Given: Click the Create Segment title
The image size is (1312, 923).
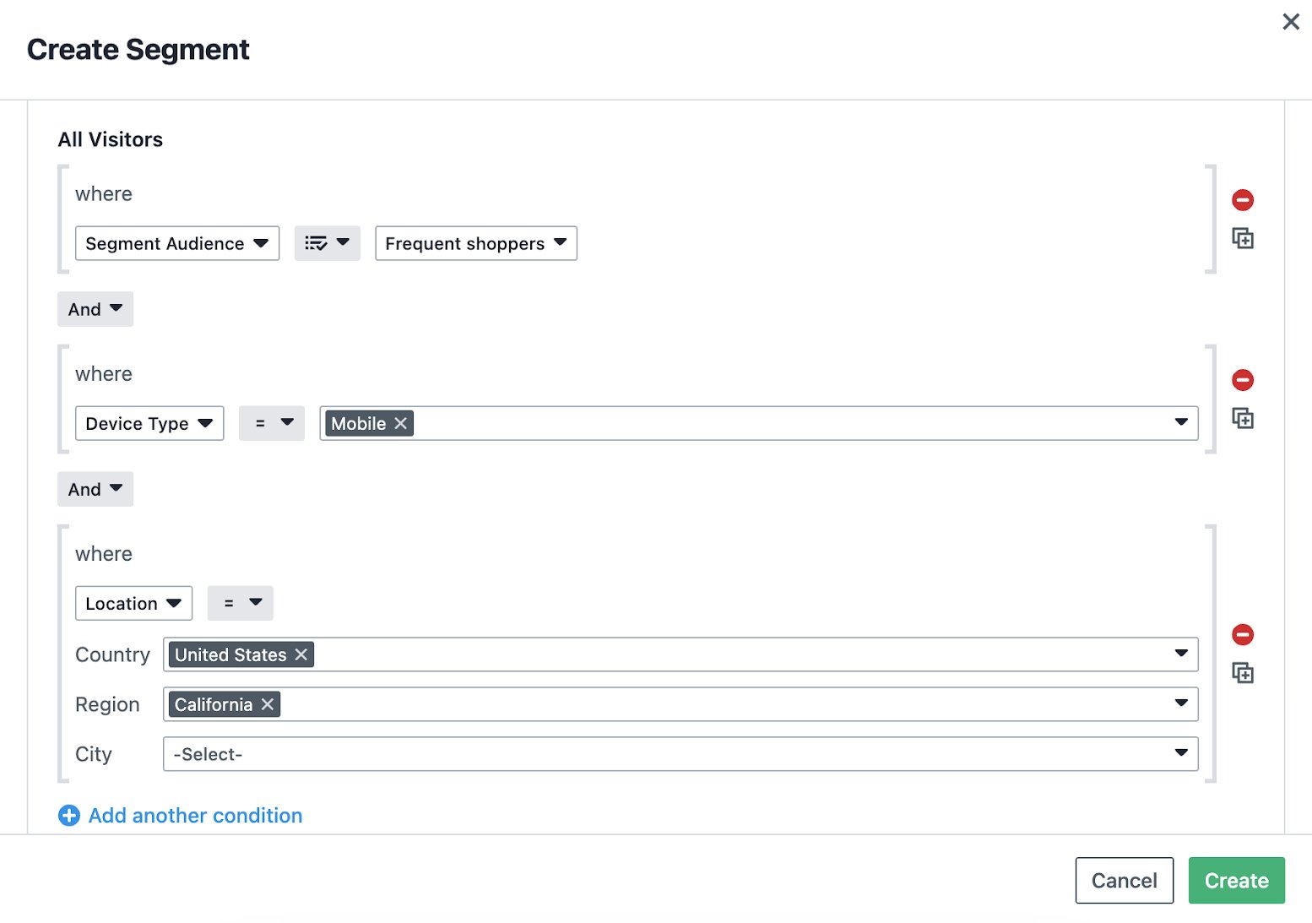Looking at the screenshot, I should tap(138, 50).
